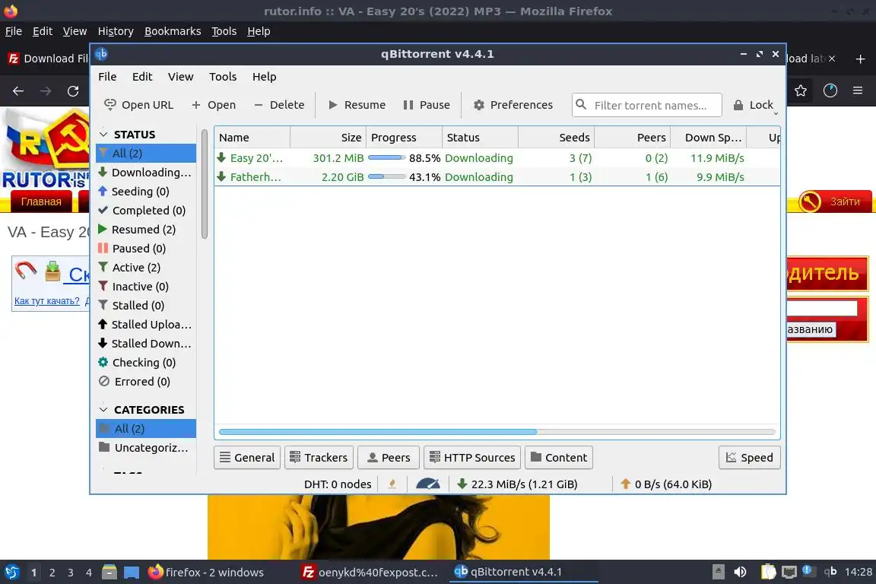876x584 pixels.
Task: Collapse the CATEGORIES section
Action: pos(103,410)
